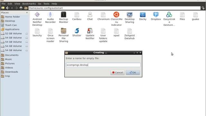Screen dimensions: 206x116
Task: Open the File menu
Action: click(4, 4)
